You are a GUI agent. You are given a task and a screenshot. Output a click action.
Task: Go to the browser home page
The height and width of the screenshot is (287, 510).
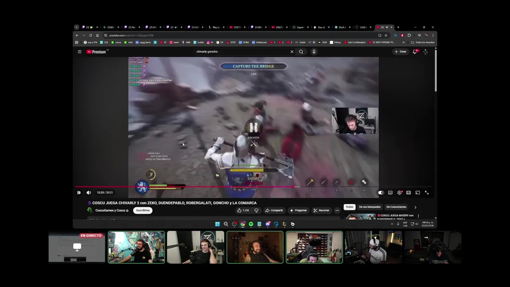(x=97, y=35)
